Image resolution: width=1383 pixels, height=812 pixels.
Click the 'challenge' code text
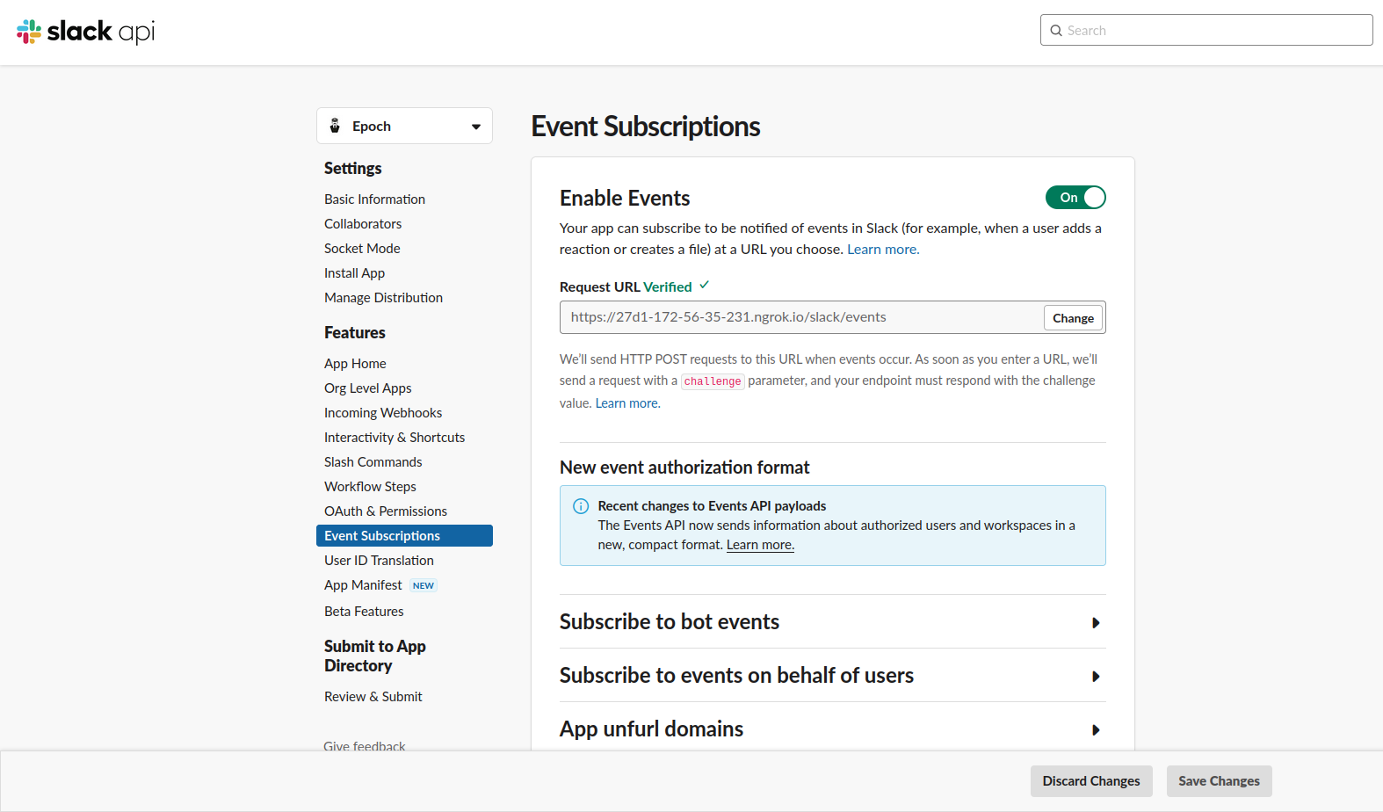[x=713, y=381]
